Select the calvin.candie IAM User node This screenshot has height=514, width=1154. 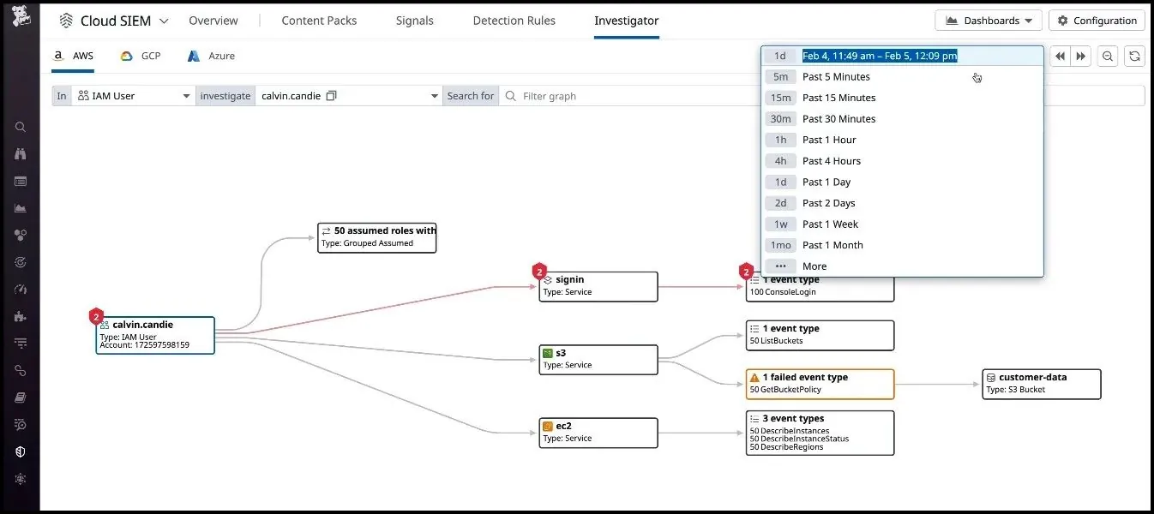tap(155, 336)
